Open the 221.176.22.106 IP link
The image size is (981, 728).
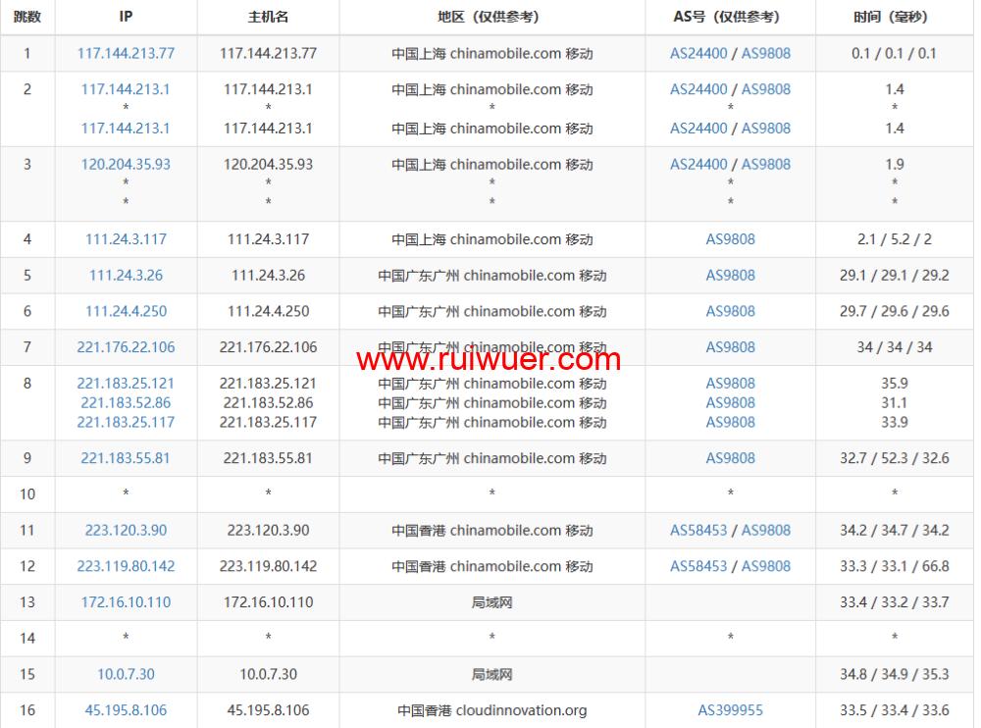[126, 347]
